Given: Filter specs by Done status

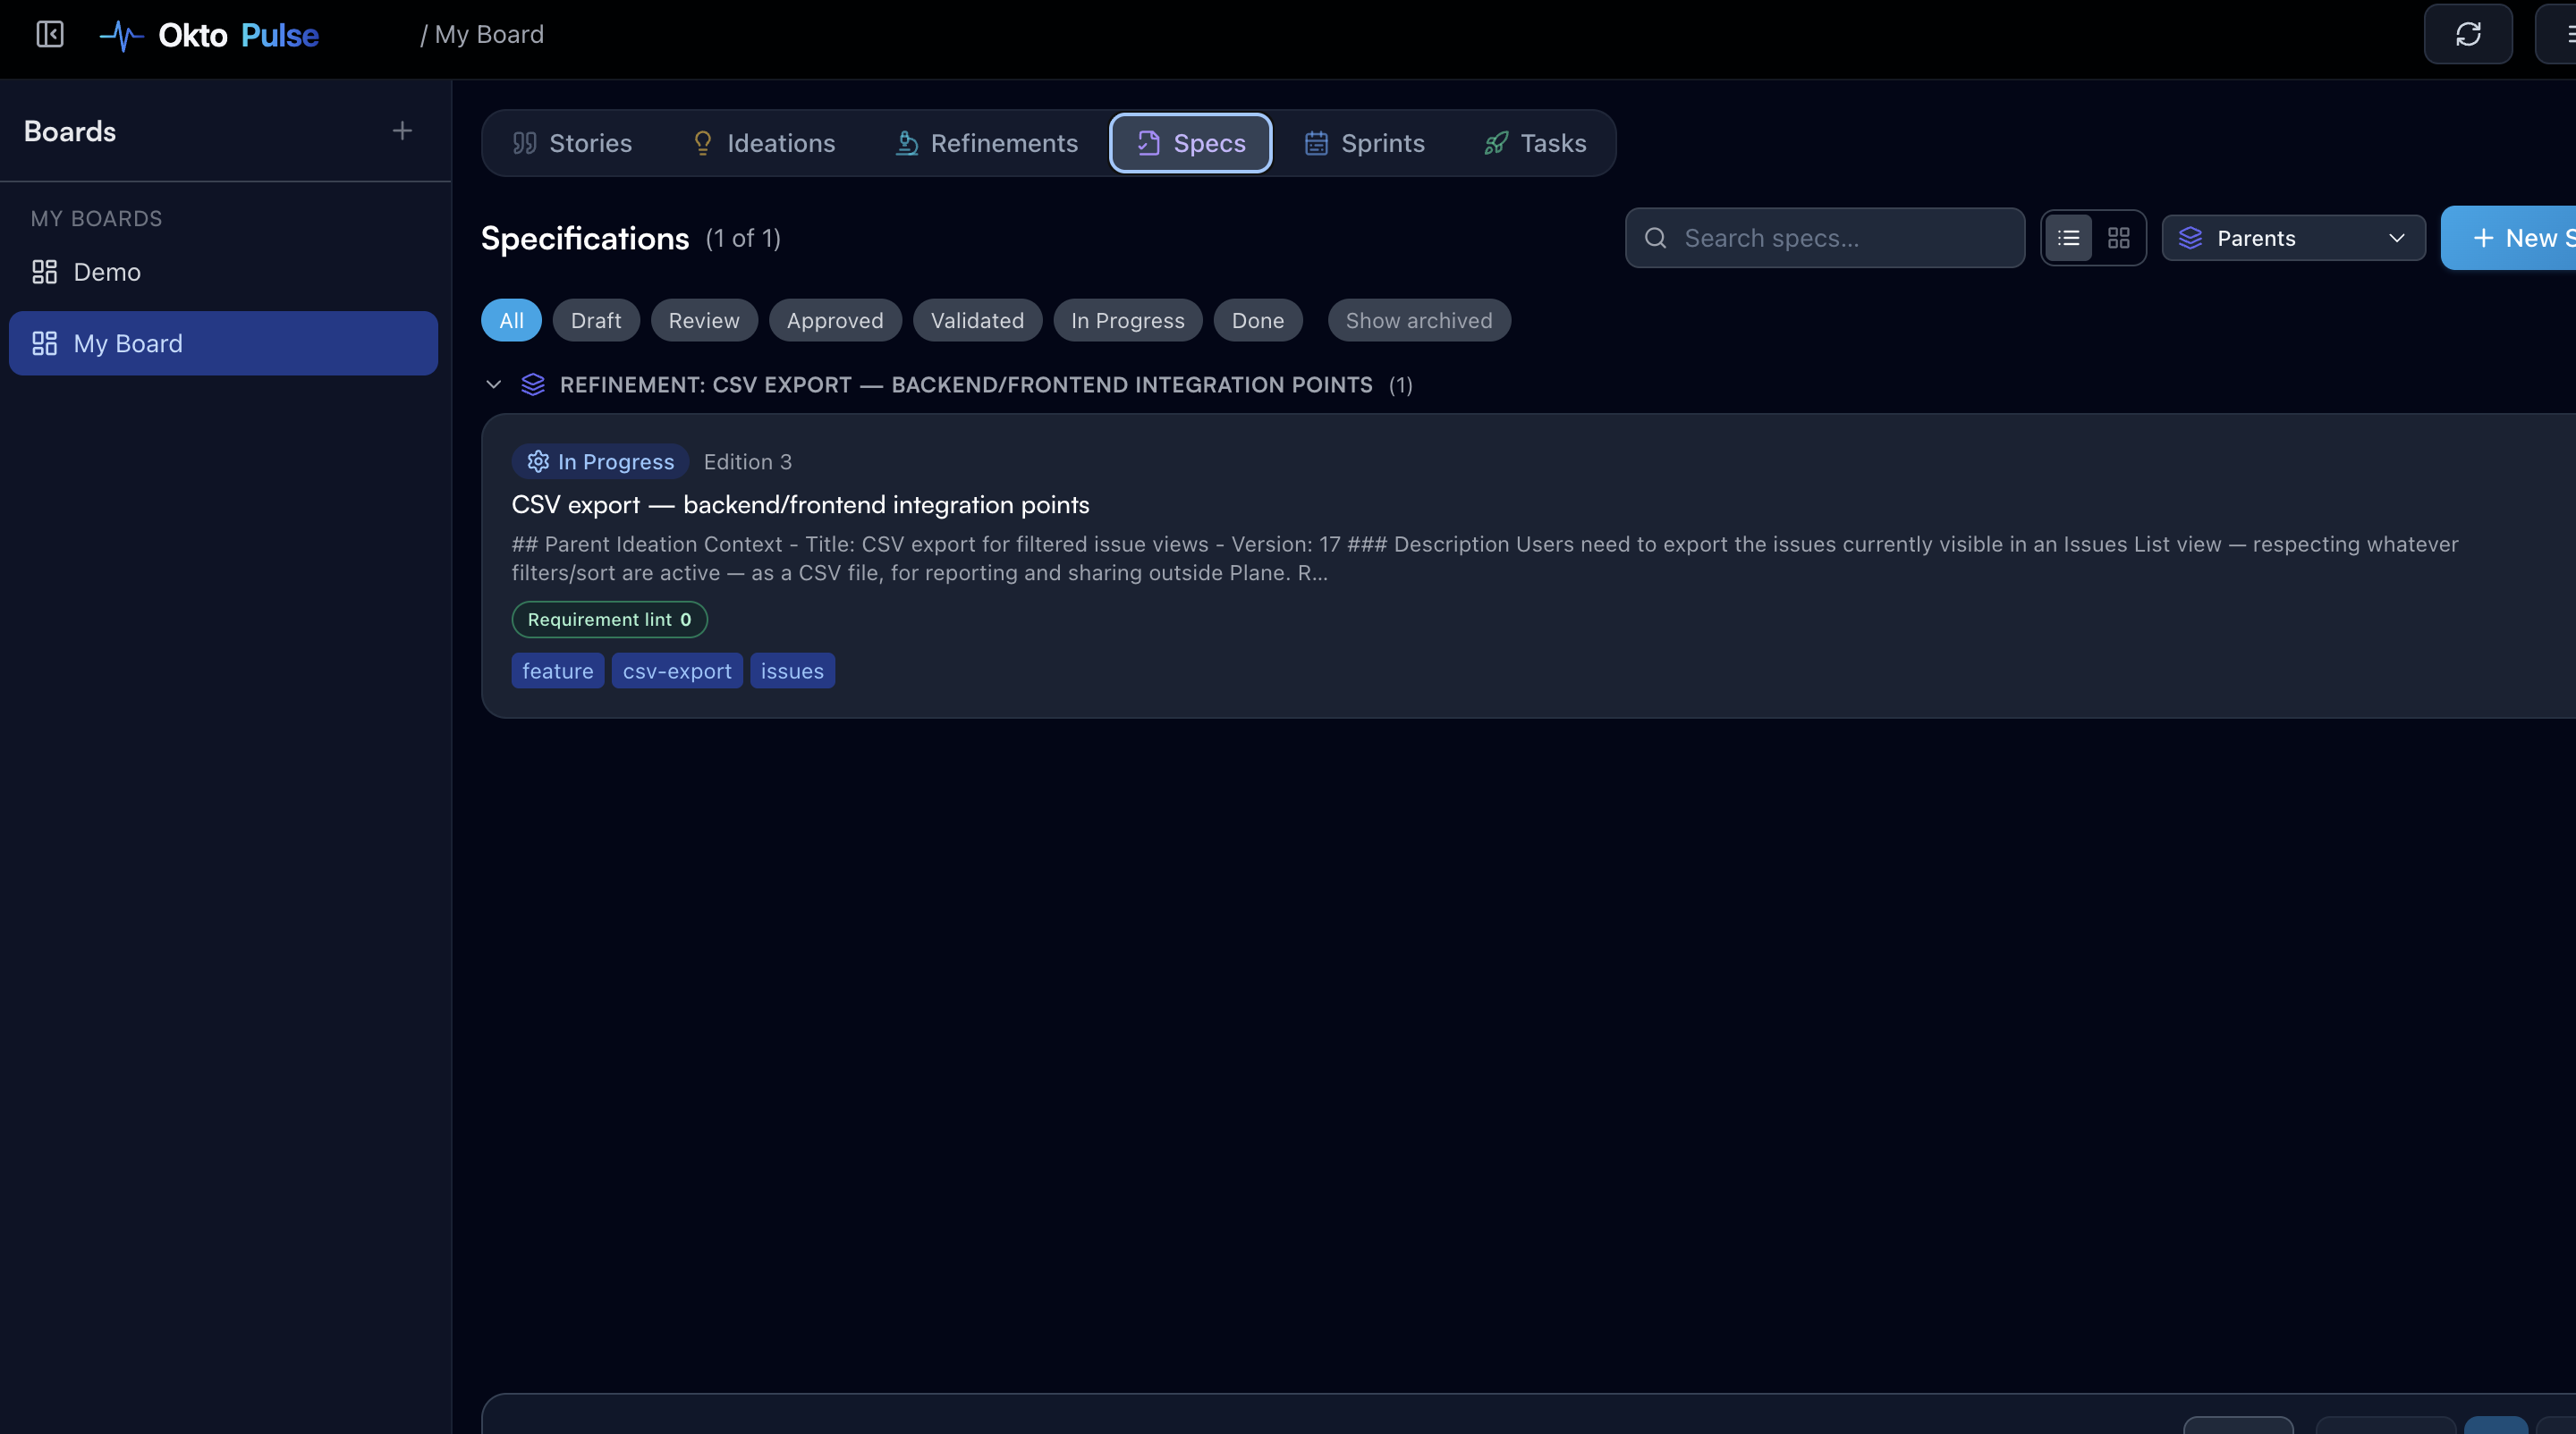Looking at the screenshot, I should [x=1257, y=320].
